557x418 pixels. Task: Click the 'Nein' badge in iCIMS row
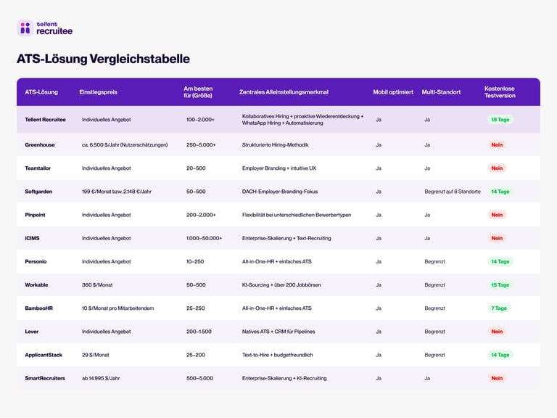pos(497,238)
